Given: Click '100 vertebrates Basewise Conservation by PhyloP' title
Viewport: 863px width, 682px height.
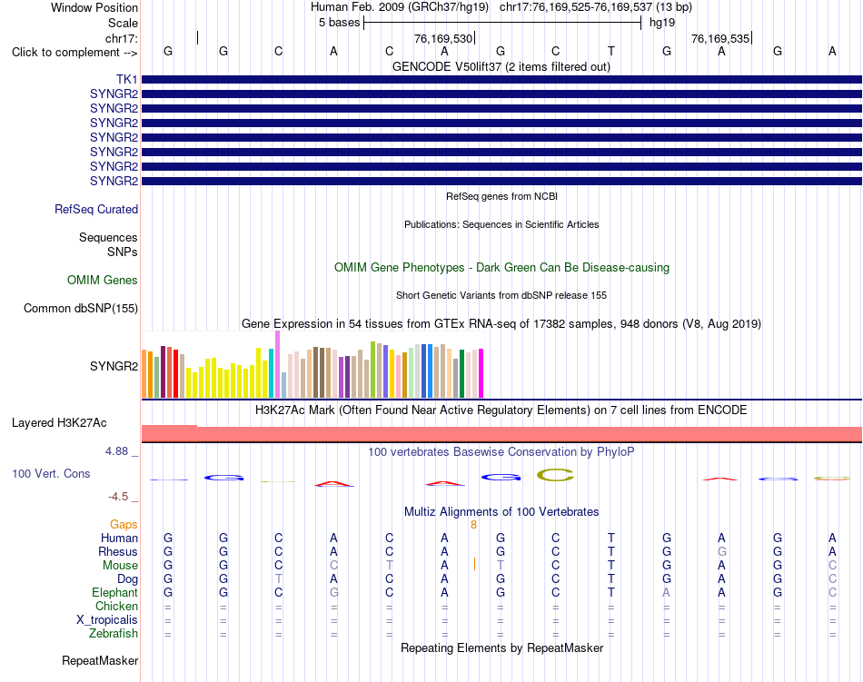Looking at the screenshot, I should 501,451.
